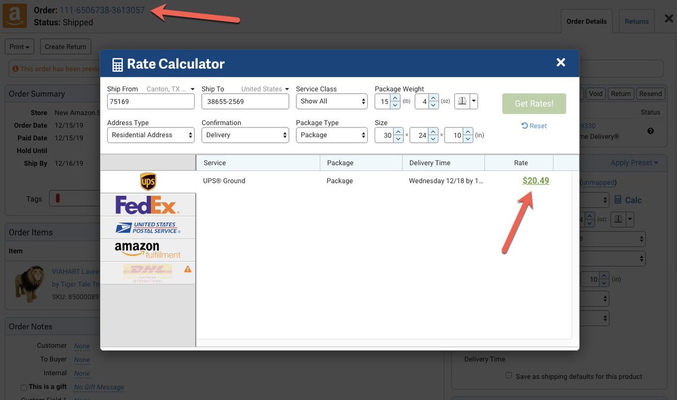The width and height of the screenshot is (677, 400).
Task: Click the unmapped link
Action: click(598, 182)
